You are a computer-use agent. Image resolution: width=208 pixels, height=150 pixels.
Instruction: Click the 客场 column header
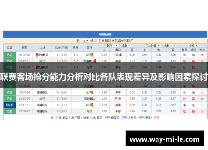tap(89, 48)
